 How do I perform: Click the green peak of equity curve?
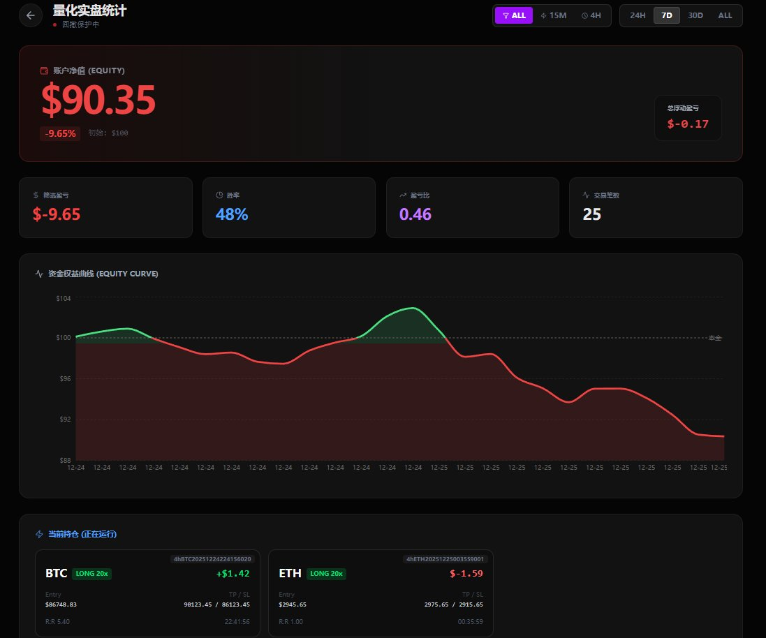coord(413,308)
